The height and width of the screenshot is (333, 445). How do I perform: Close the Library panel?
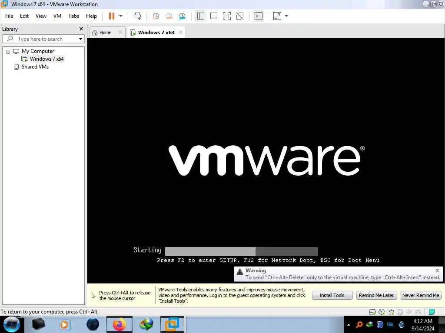[x=81, y=29]
